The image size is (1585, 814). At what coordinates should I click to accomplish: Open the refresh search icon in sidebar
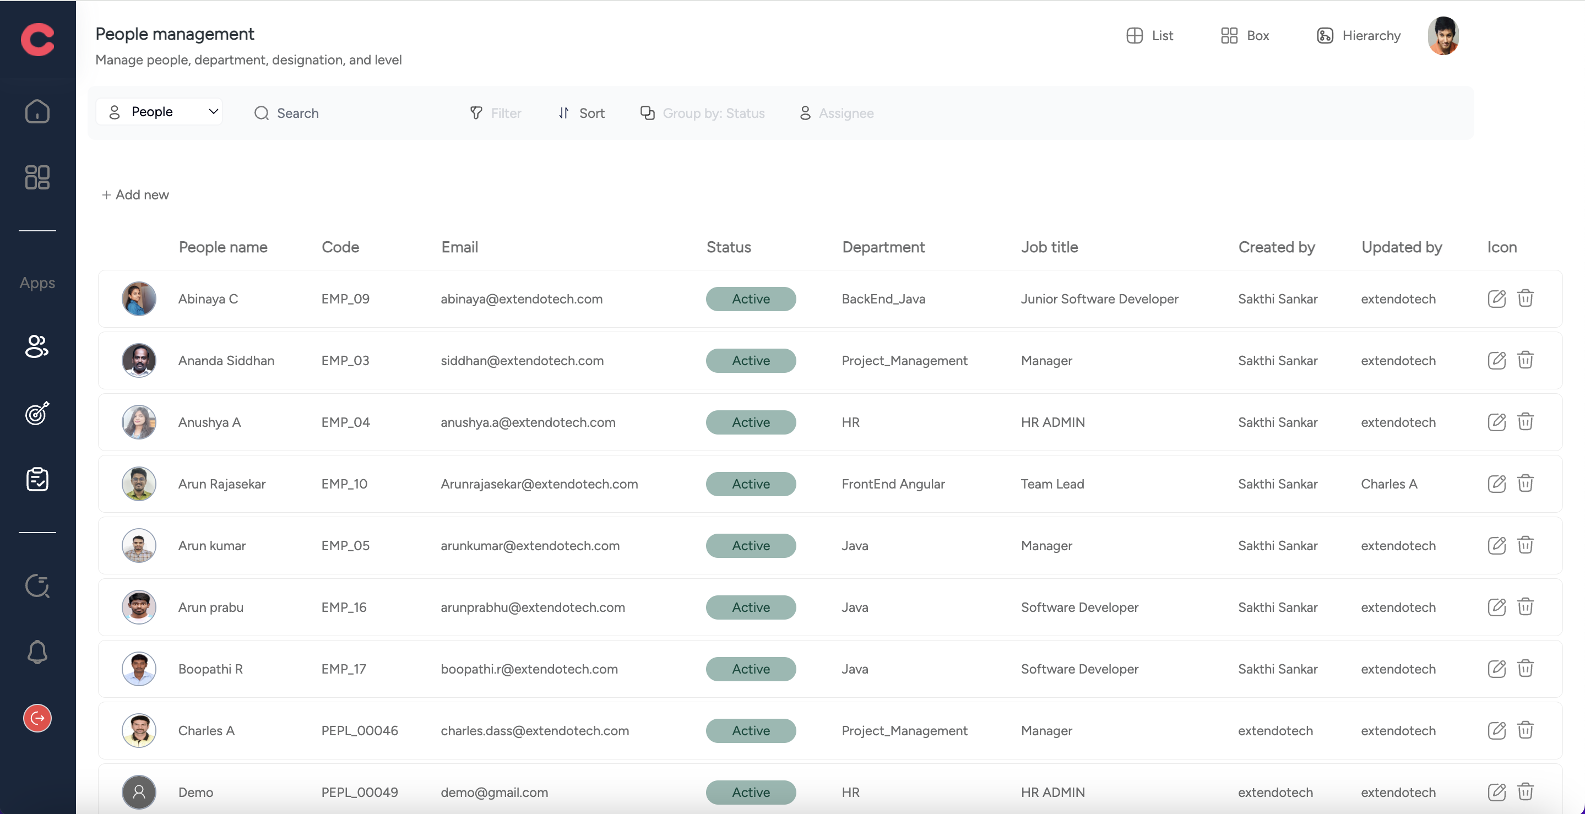37,586
